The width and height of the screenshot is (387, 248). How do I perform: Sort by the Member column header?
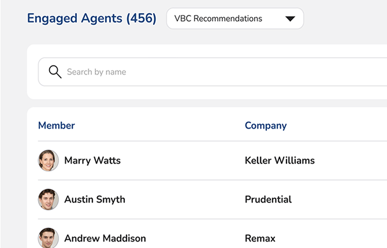[57, 125]
